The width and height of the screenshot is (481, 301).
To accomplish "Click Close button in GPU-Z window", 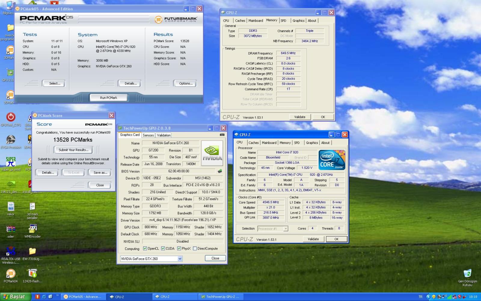I will click(x=215, y=258).
